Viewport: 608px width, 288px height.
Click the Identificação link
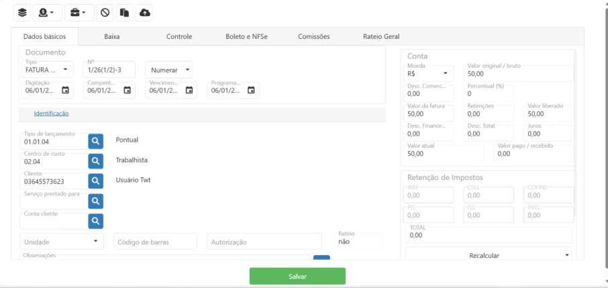[52, 113]
